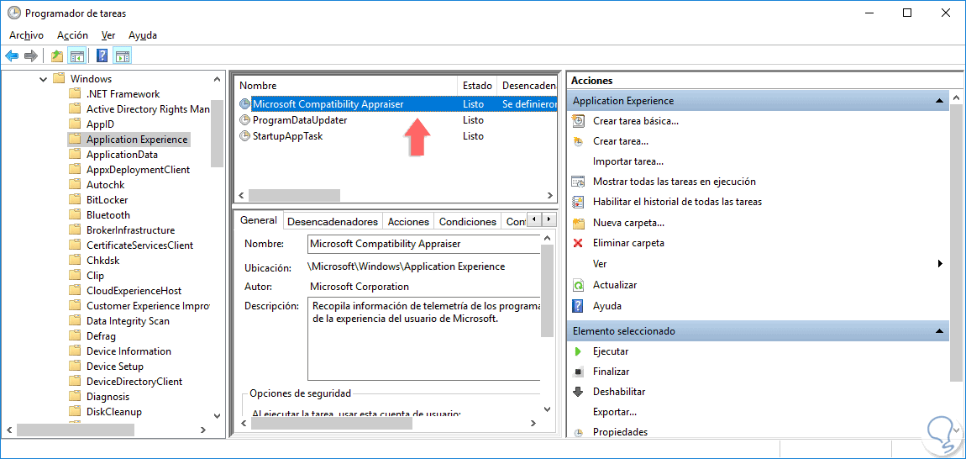Click the green Actualizar refresh icon
The image size is (966, 459).
point(578,285)
